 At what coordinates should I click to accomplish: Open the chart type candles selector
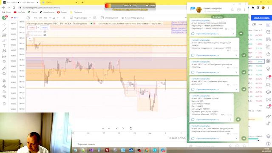click(64, 18)
